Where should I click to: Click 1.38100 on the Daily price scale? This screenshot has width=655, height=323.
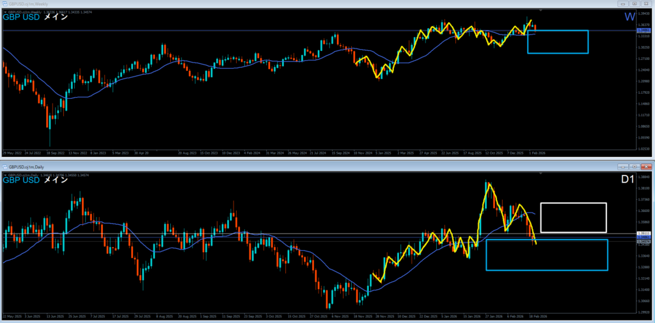click(642, 188)
